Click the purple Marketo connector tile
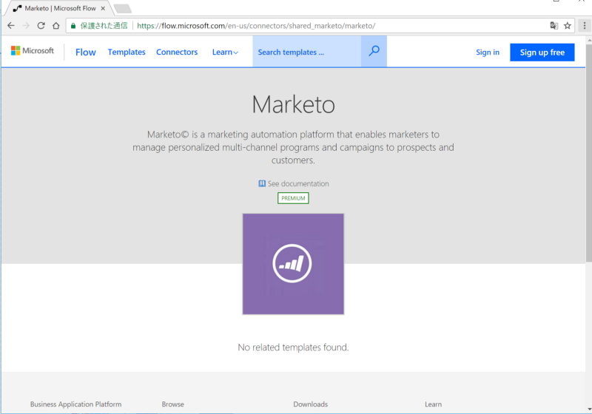The image size is (592, 414). point(293,264)
